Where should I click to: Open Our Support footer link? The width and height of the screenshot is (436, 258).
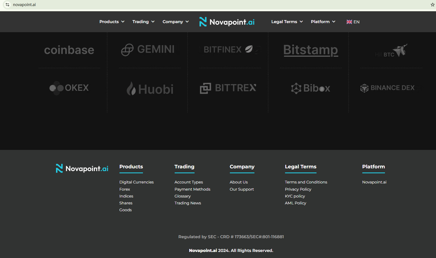pos(242,189)
